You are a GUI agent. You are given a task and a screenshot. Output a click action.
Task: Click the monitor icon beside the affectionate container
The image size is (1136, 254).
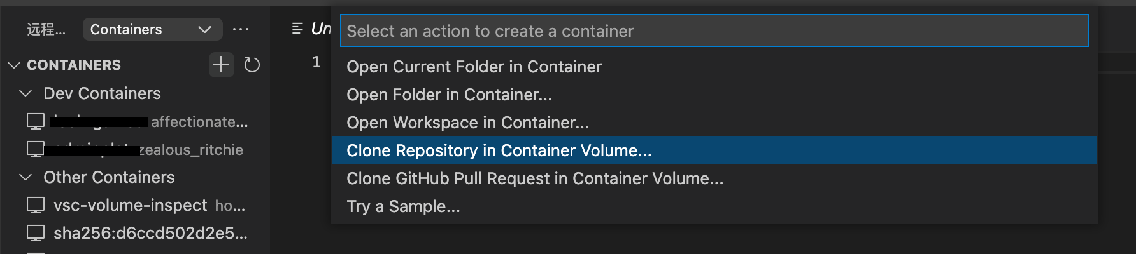click(36, 121)
